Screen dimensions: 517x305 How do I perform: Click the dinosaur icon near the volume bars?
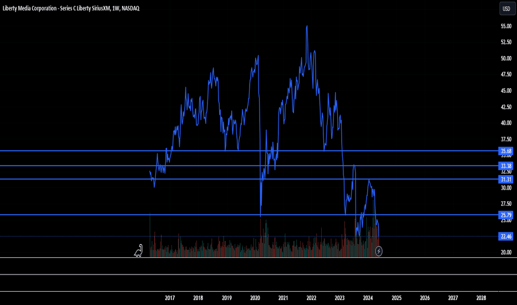[139, 251]
